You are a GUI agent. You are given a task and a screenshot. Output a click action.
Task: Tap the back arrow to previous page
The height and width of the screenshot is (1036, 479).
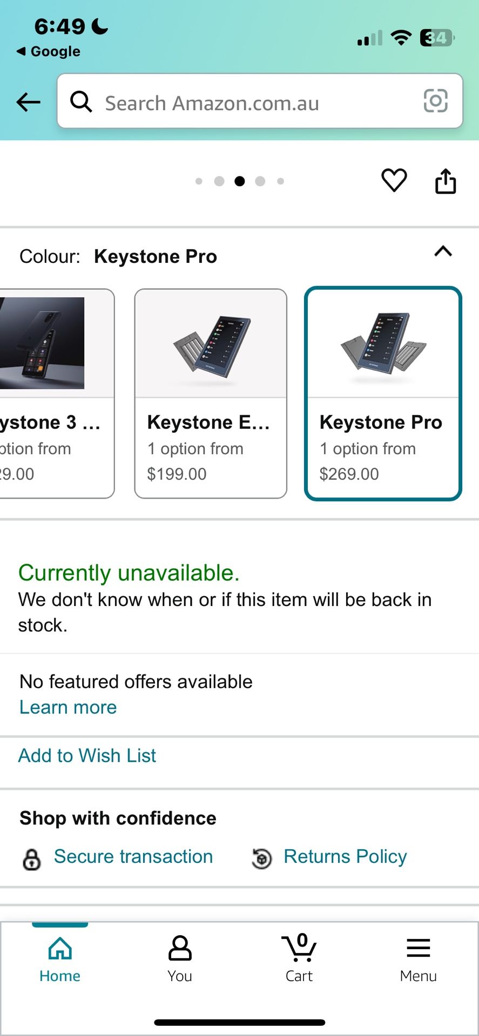(28, 101)
